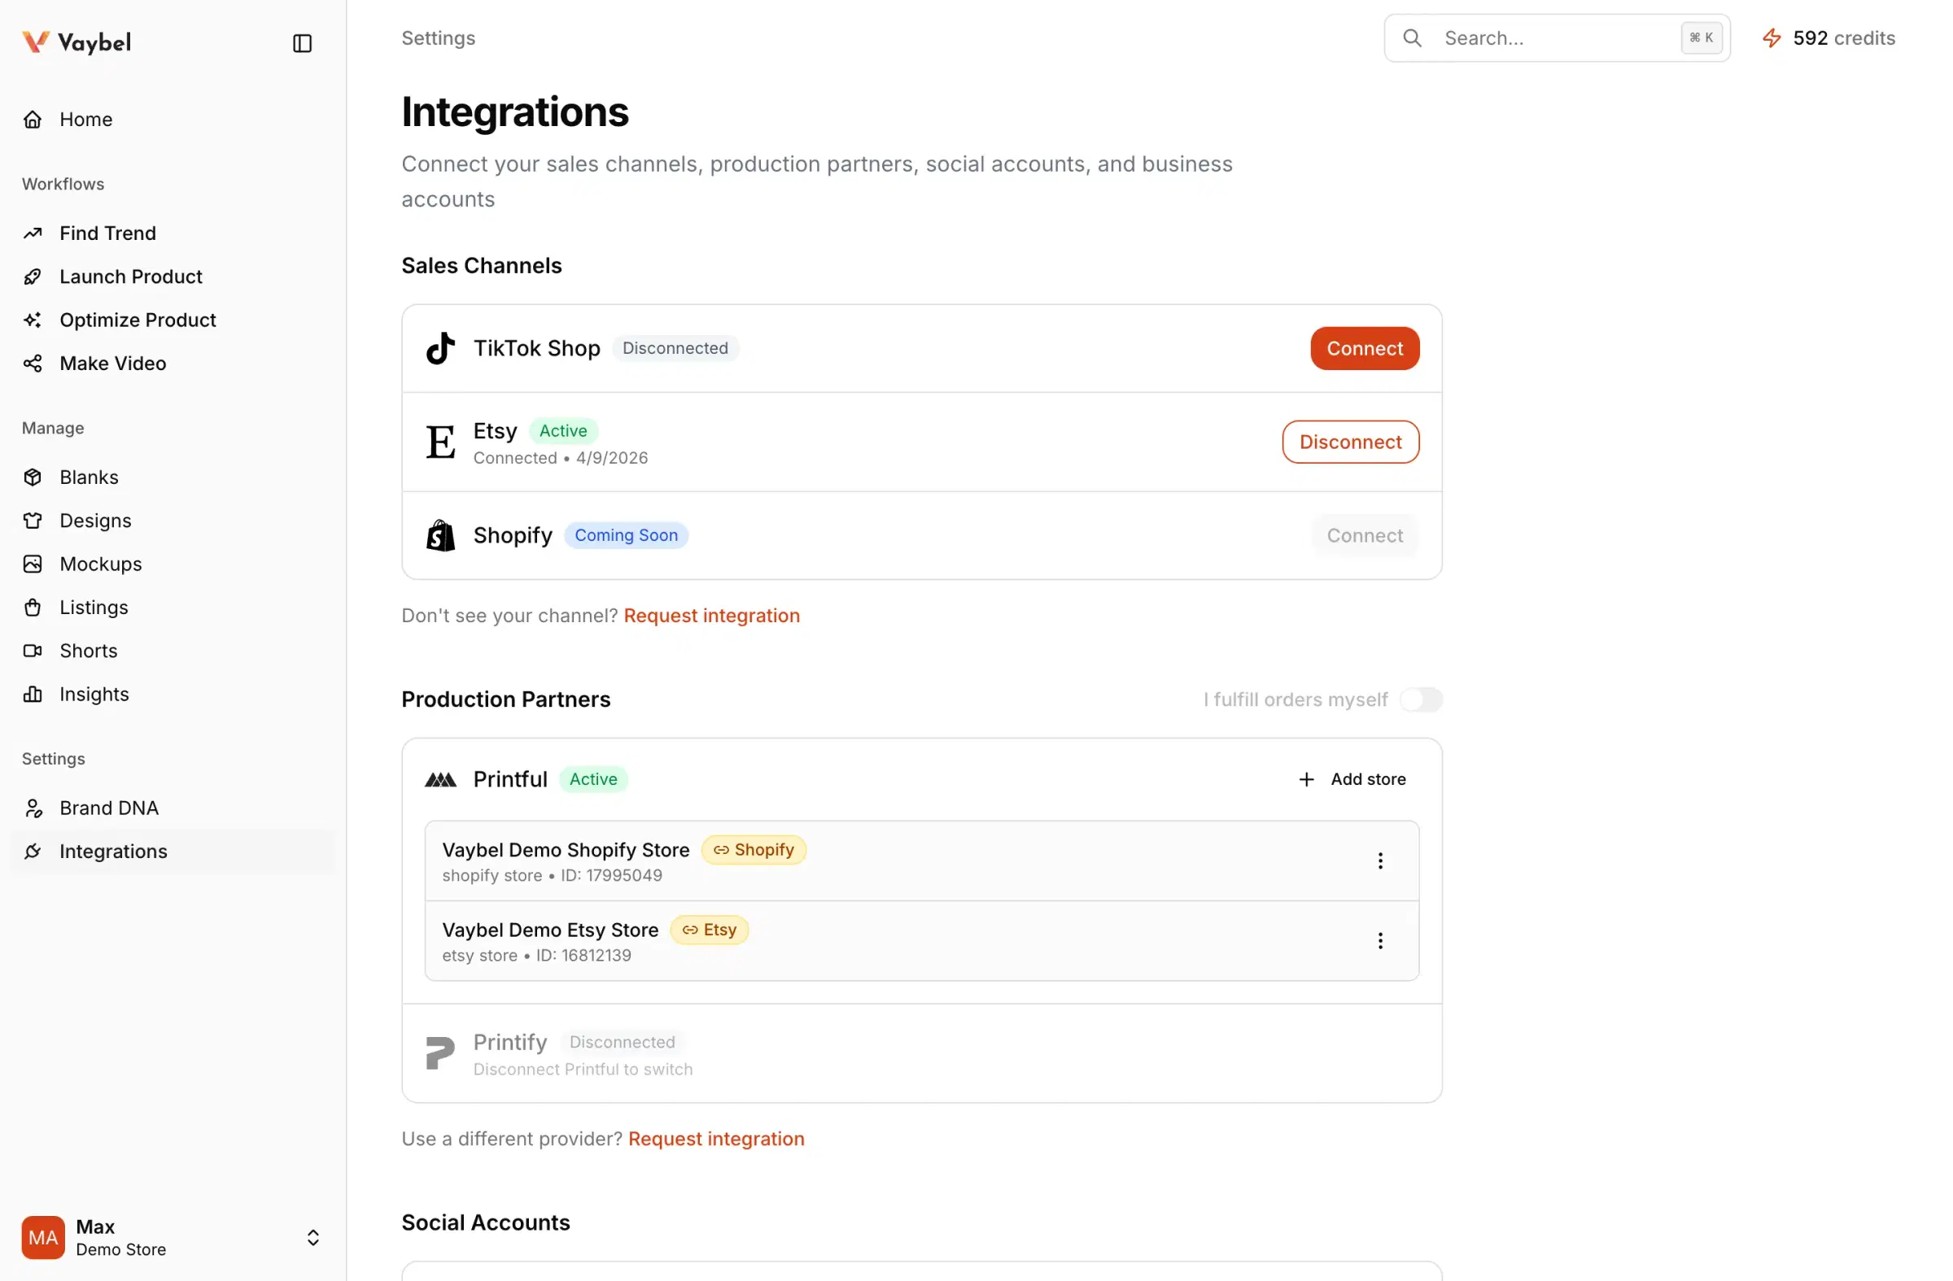Connect the TikTok Shop channel
The image size is (1953, 1281).
1364,348
